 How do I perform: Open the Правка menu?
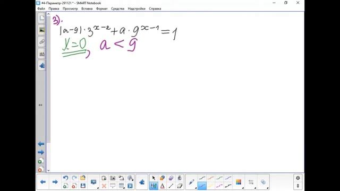(x=54, y=8)
